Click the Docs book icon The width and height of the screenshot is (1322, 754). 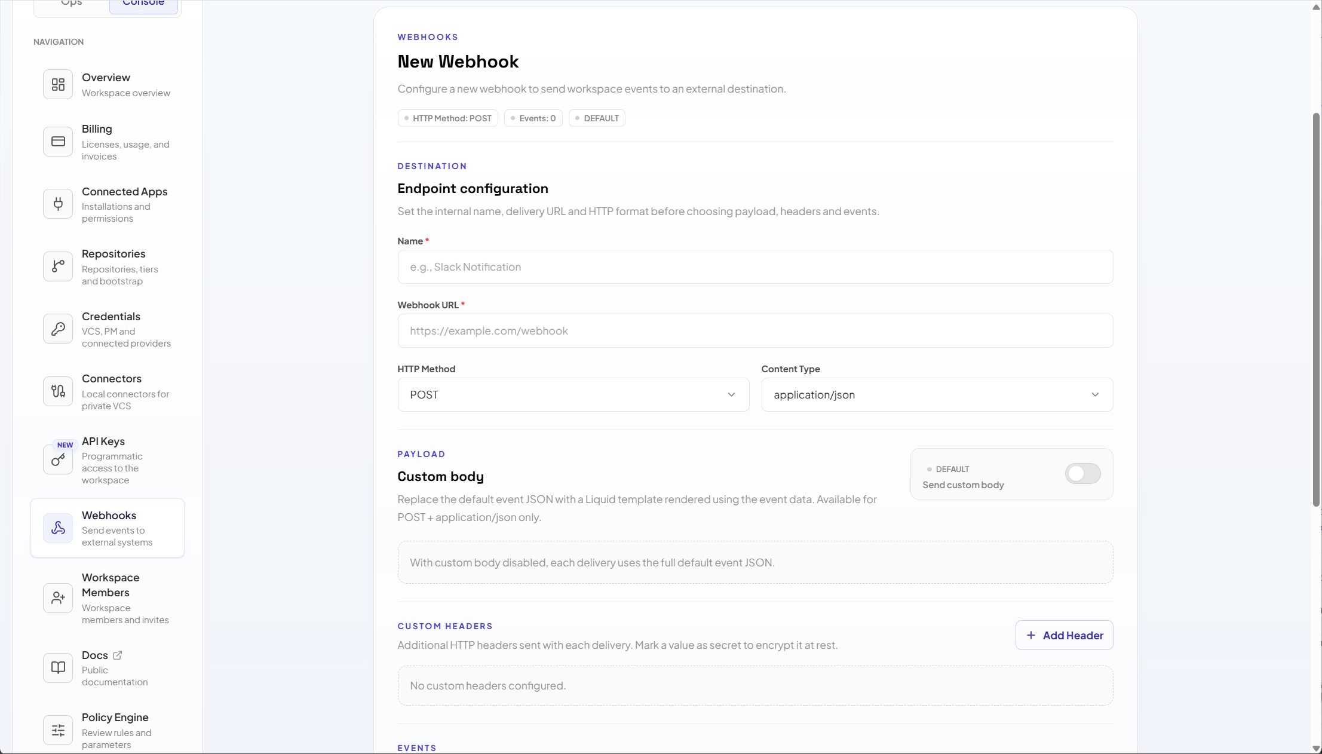[x=58, y=668]
